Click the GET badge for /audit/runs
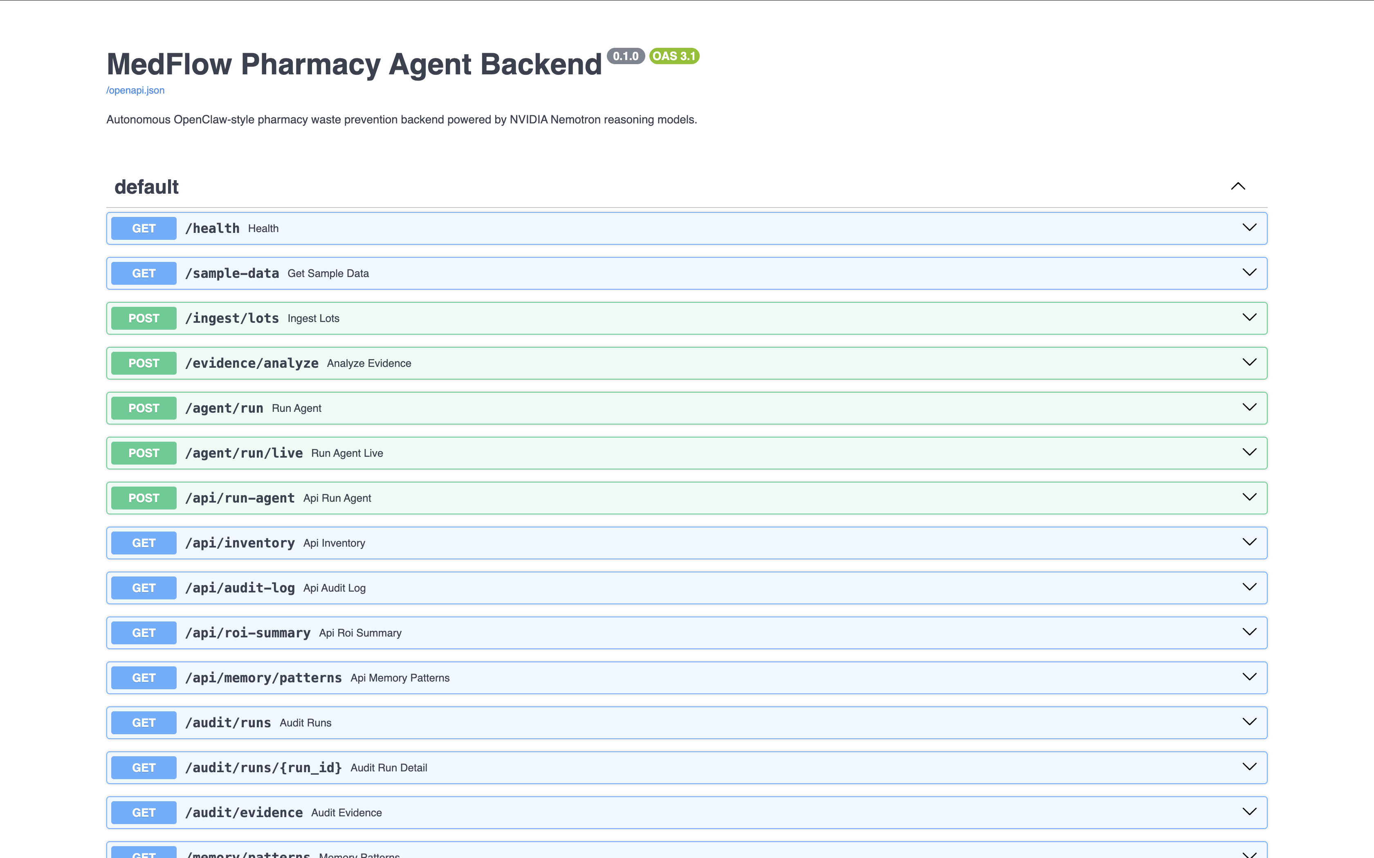The height and width of the screenshot is (858, 1374). [x=144, y=722]
